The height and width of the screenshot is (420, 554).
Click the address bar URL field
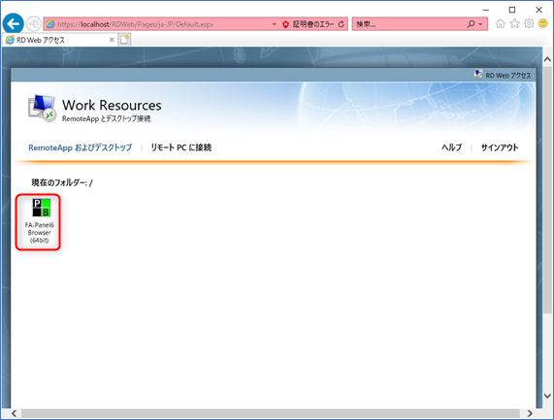tap(159, 24)
